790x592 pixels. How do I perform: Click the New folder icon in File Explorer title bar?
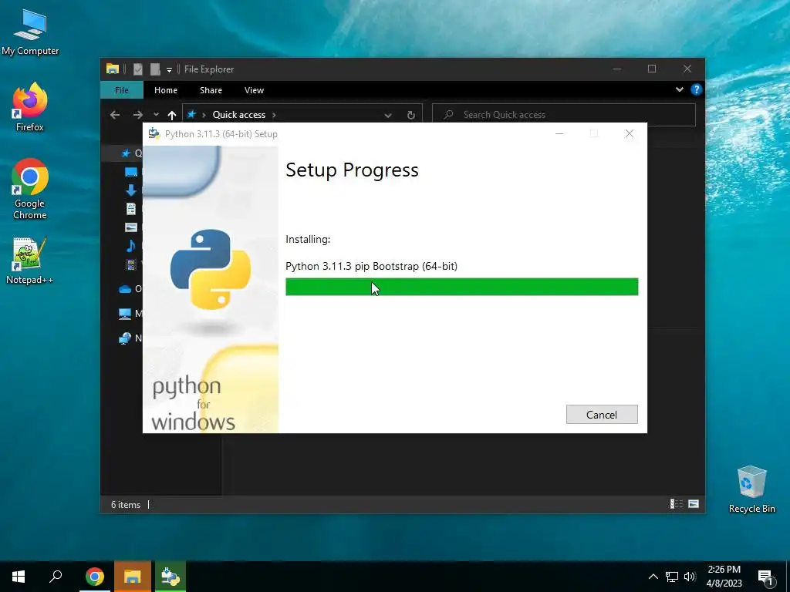click(x=155, y=69)
